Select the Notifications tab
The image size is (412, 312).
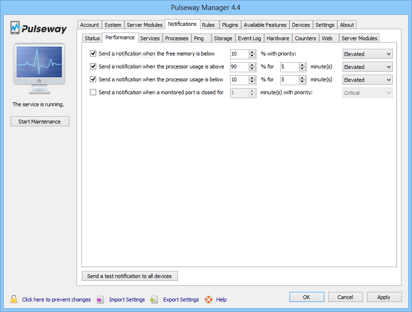182,24
